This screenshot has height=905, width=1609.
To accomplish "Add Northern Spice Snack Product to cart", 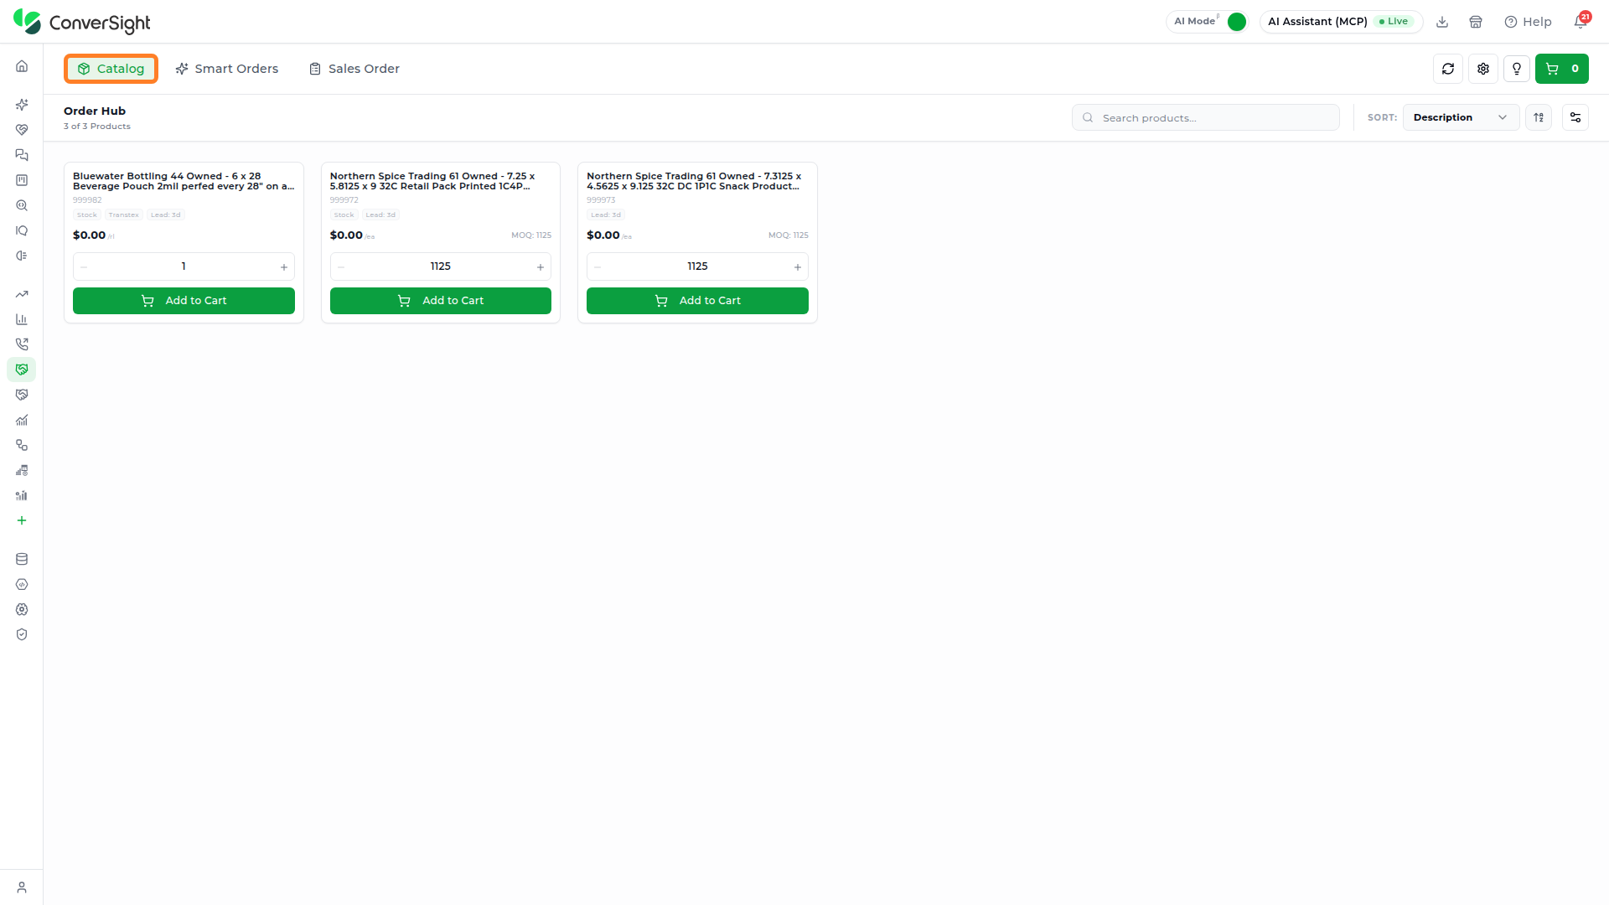I will click(697, 301).
